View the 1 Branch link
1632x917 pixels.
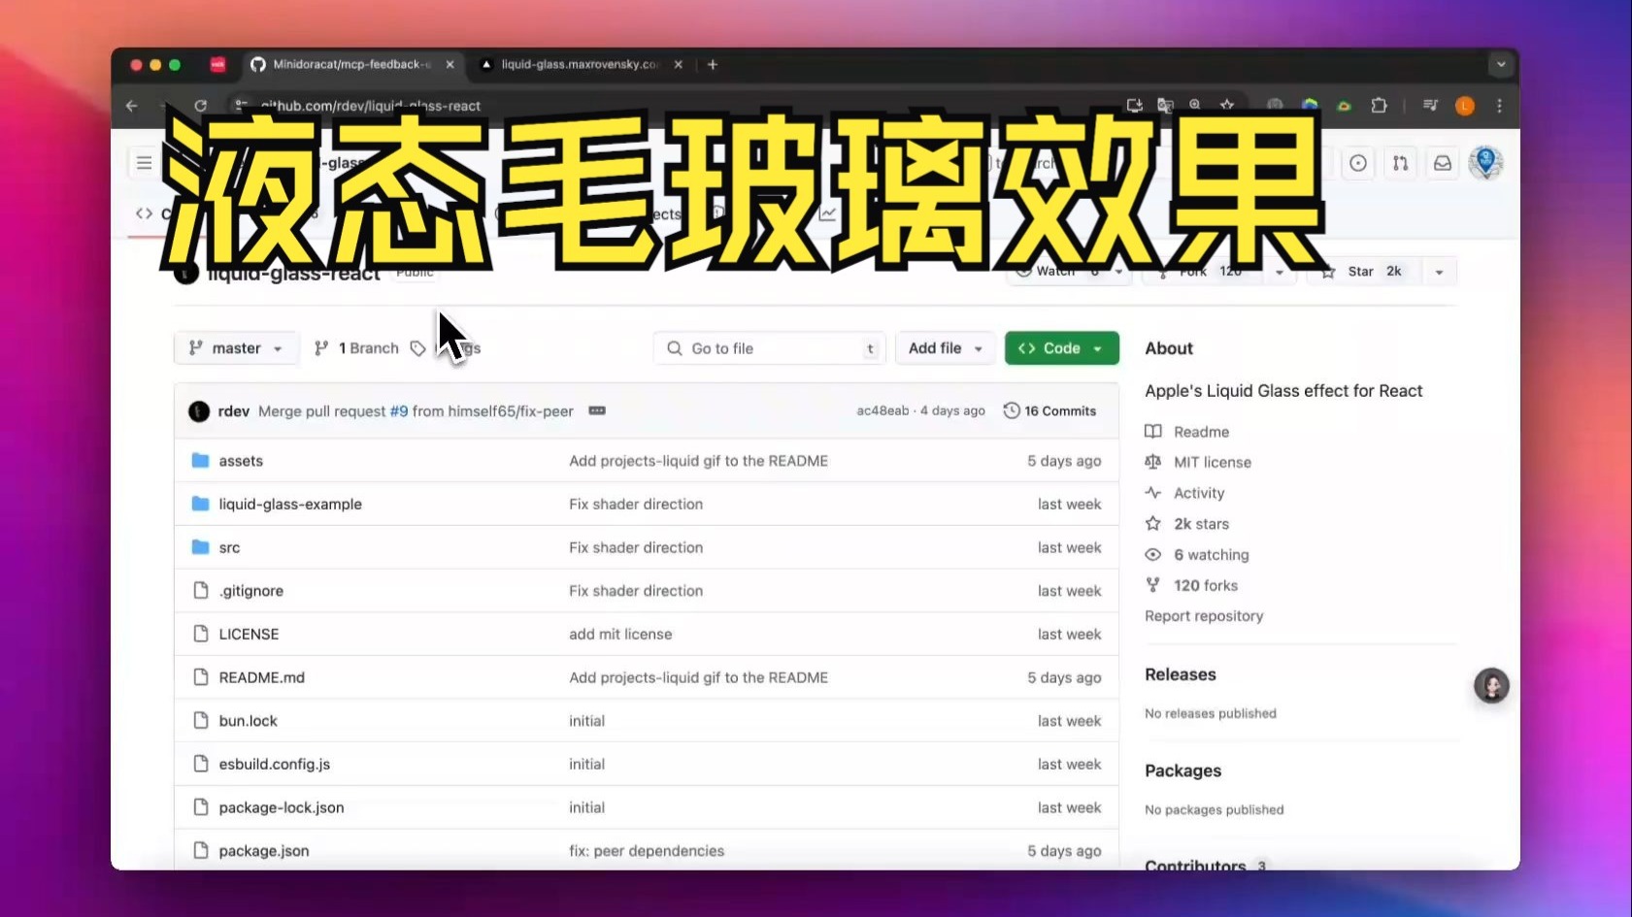pos(356,348)
